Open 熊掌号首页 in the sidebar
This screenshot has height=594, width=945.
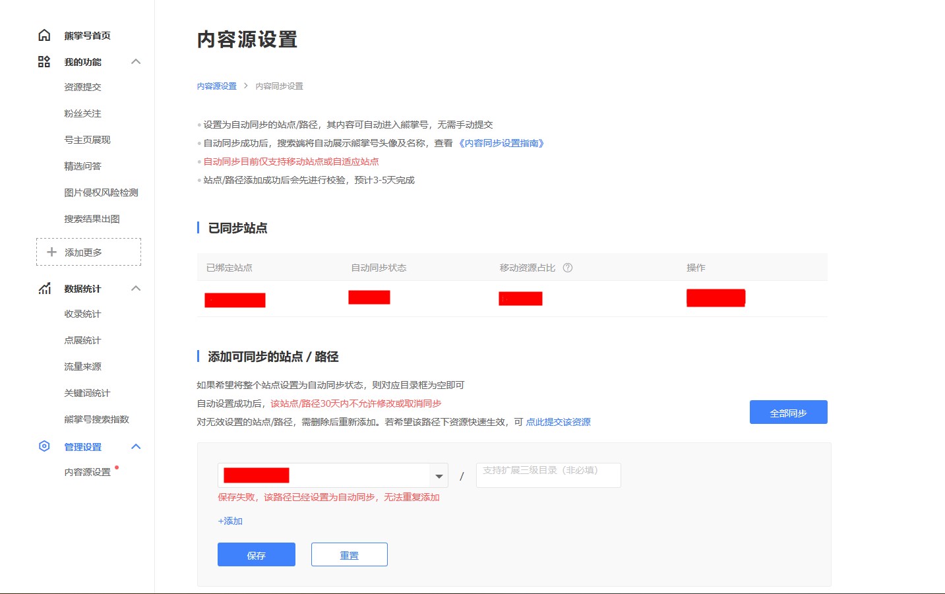click(87, 36)
